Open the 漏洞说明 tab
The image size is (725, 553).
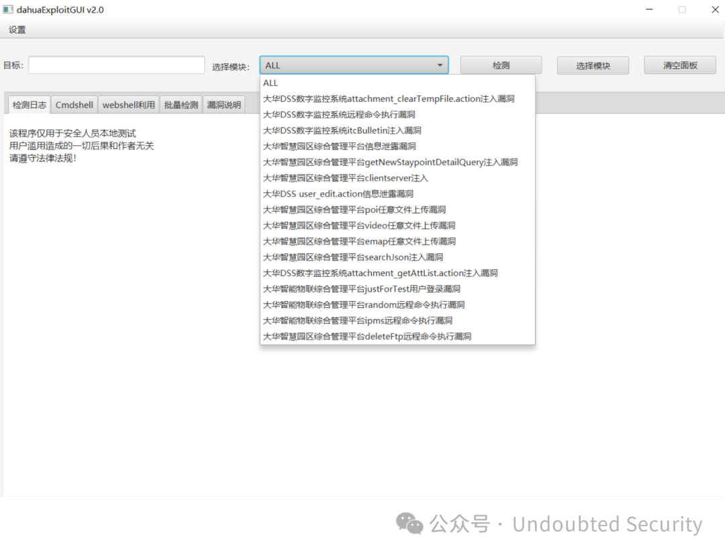tap(224, 105)
